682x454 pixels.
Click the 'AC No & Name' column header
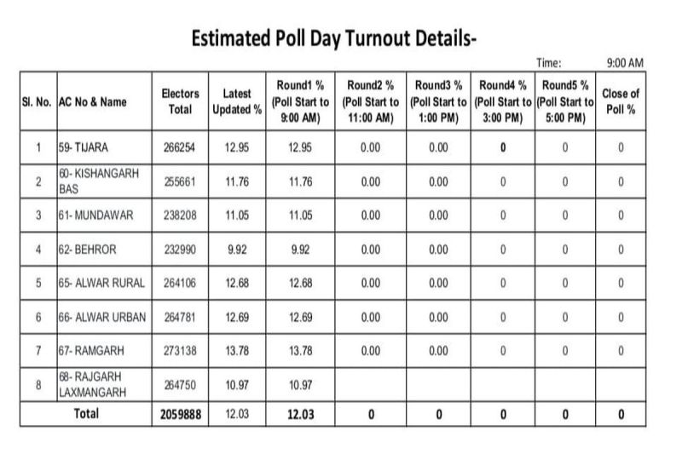92,102
